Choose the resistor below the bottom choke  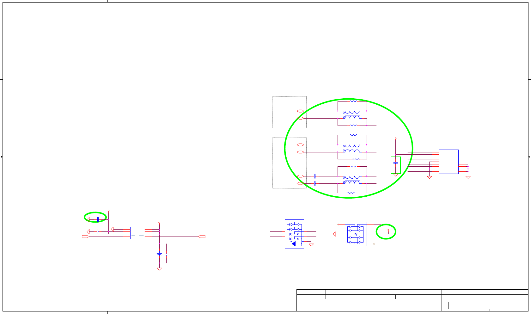point(351,193)
